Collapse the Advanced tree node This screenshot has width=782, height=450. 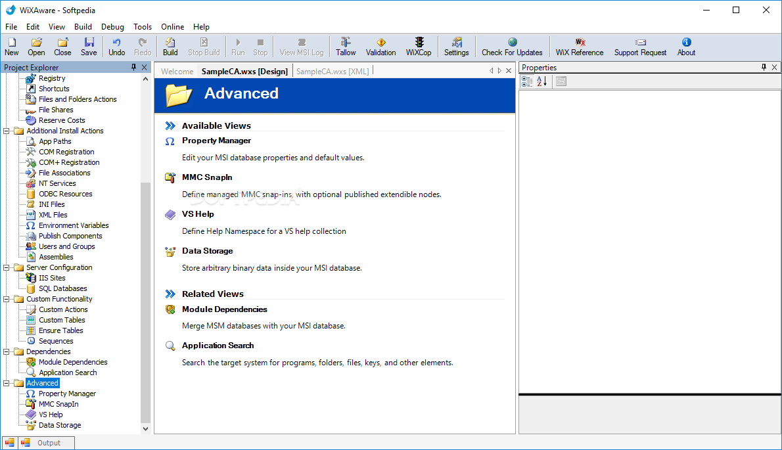(7, 383)
